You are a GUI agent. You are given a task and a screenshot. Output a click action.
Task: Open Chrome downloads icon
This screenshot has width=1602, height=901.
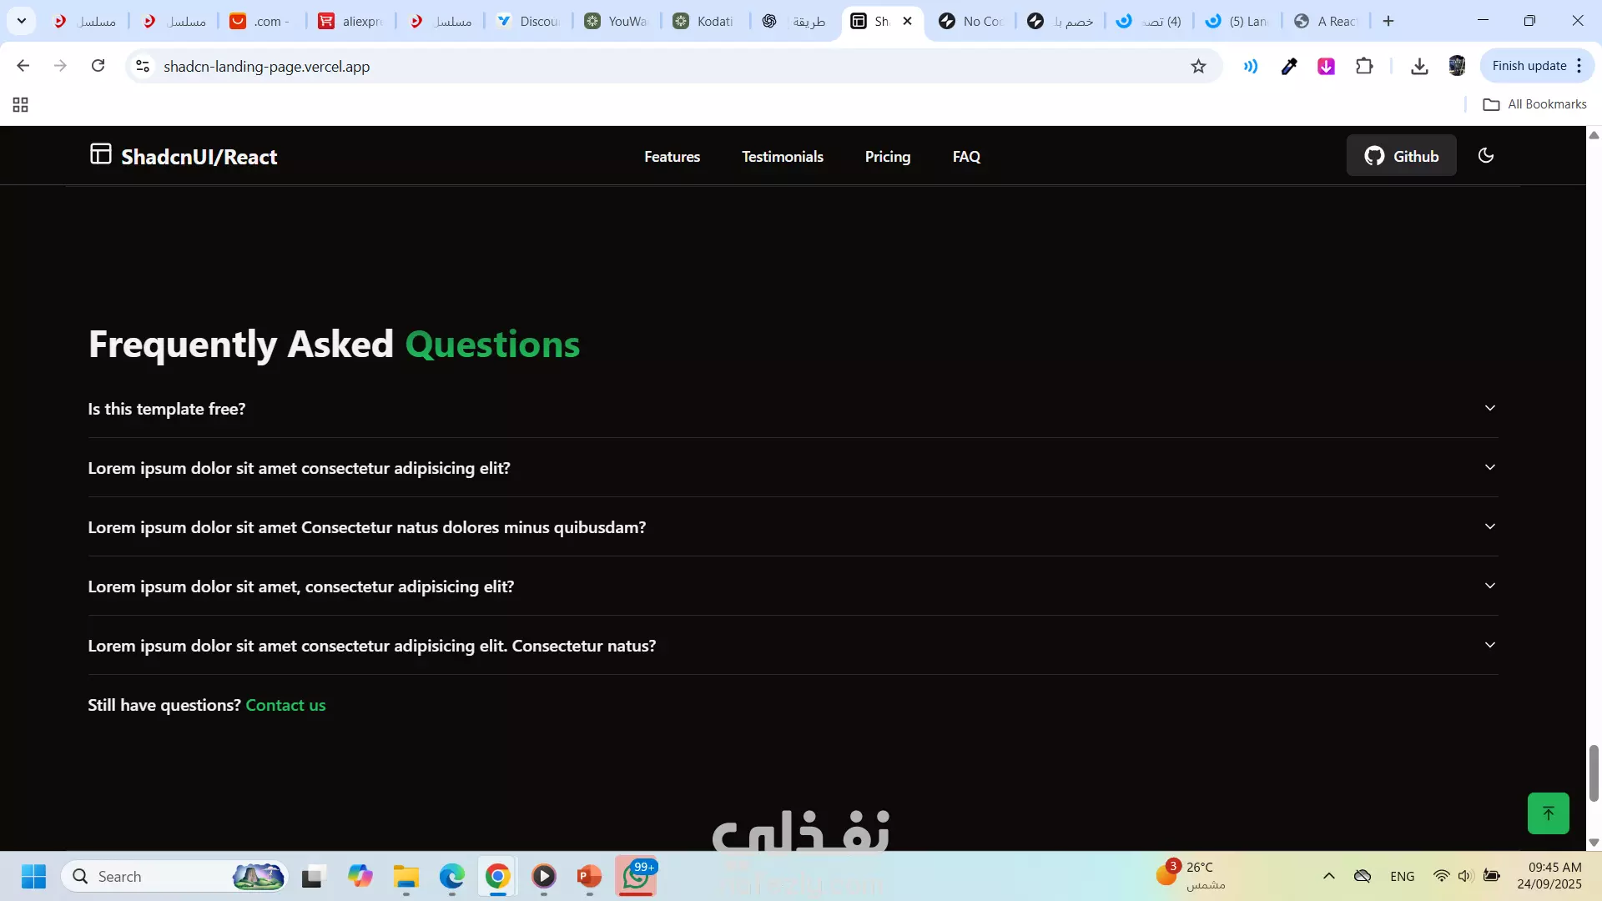[1419, 67]
